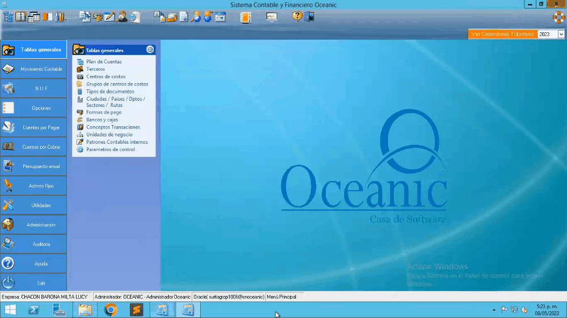The height and width of the screenshot is (318, 567).
Task: Open Windows Start menu
Action: 10,310
